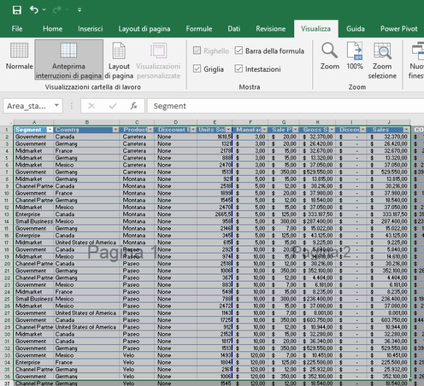The width and height of the screenshot is (424, 386).
Task: Expand the Name Box dropdown
Action: [x=57, y=105]
